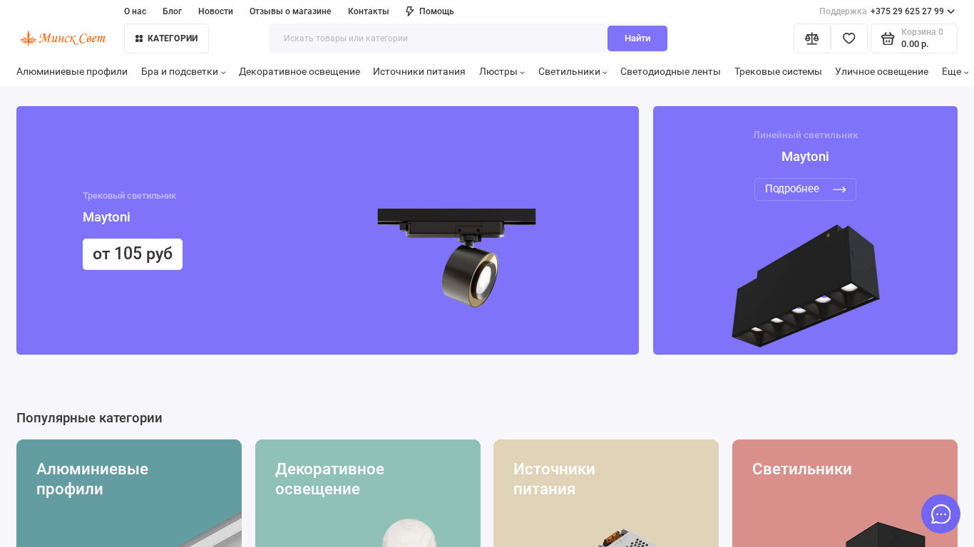The image size is (974, 547).
Task: Open the Алюминиевые профили category card
Action: [x=129, y=493]
